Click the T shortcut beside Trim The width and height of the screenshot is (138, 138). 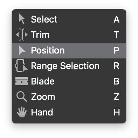click(116, 35)
